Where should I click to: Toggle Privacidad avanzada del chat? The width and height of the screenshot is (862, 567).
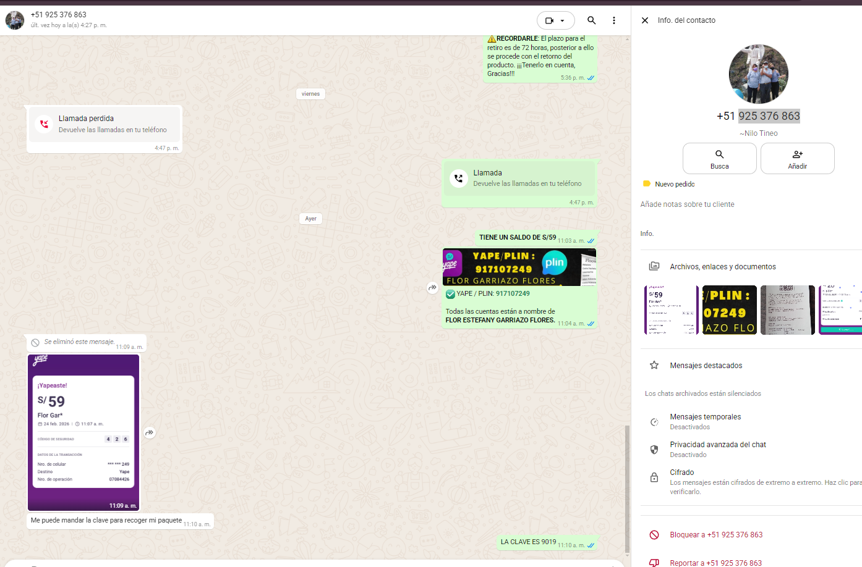coord(717,449)
